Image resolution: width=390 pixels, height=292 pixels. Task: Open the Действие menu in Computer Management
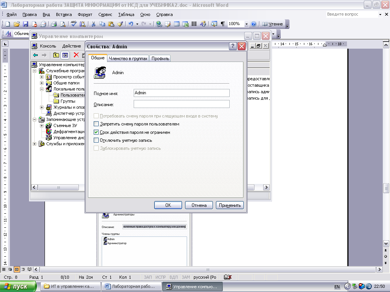tap(71, 46)
